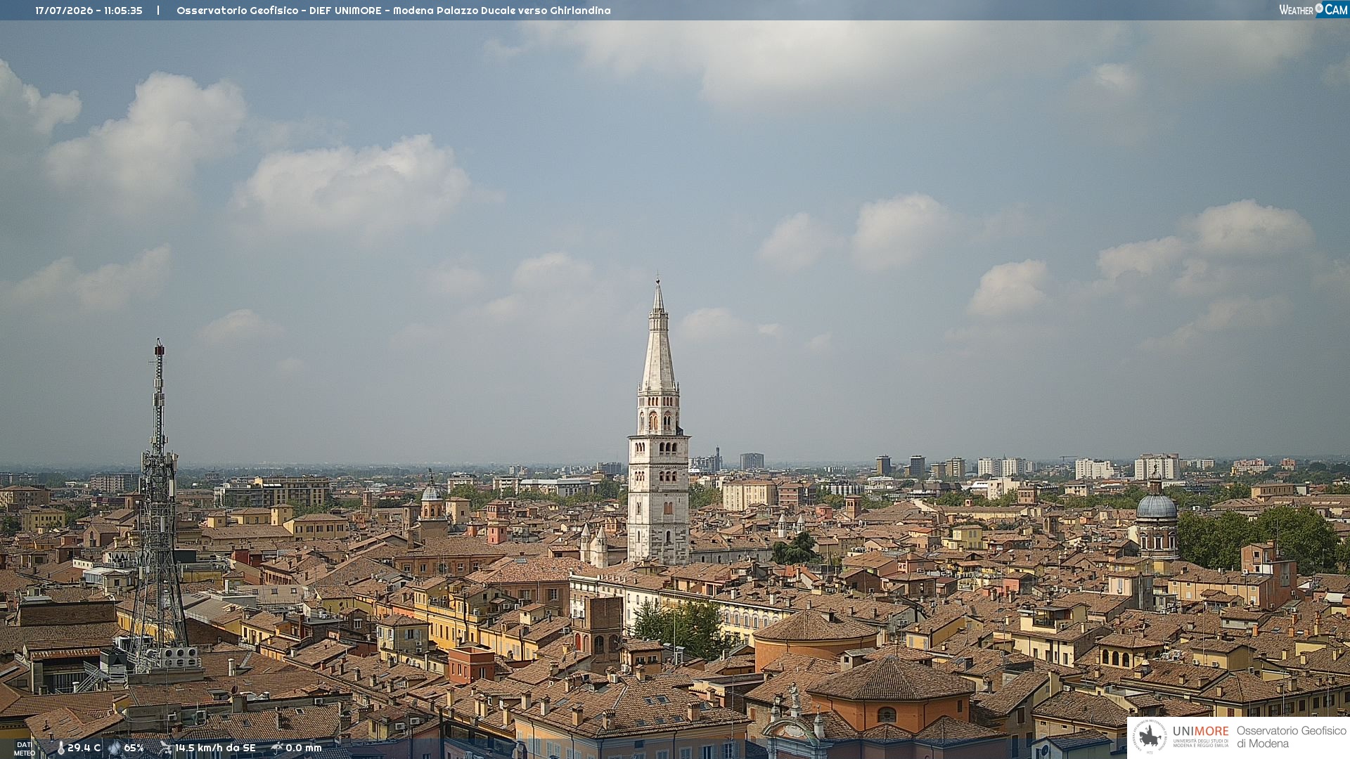
Task: Click the Osservatorio Geofisico di Modena text
Action: [1291, 737]
